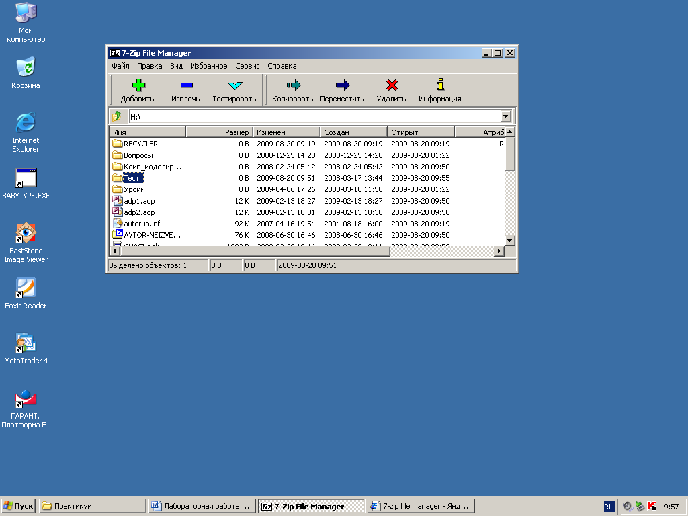Sort by Создан column header
688x516 pixels.
353,132
